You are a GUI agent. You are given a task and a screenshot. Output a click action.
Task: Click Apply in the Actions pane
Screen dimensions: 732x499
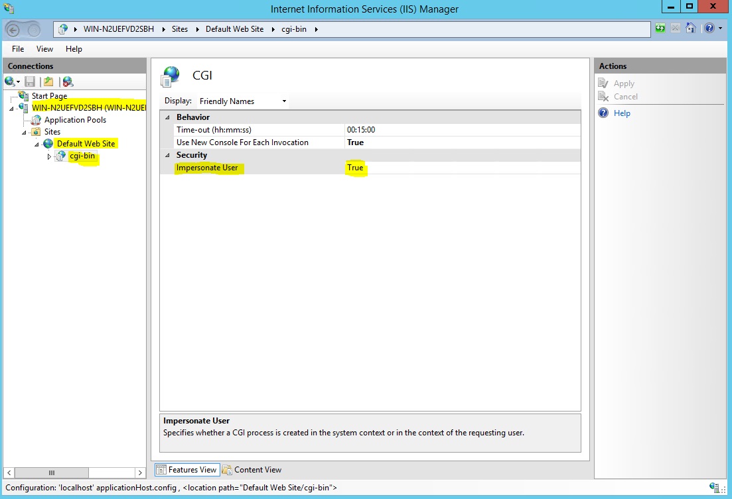click(x=624, y=83)
